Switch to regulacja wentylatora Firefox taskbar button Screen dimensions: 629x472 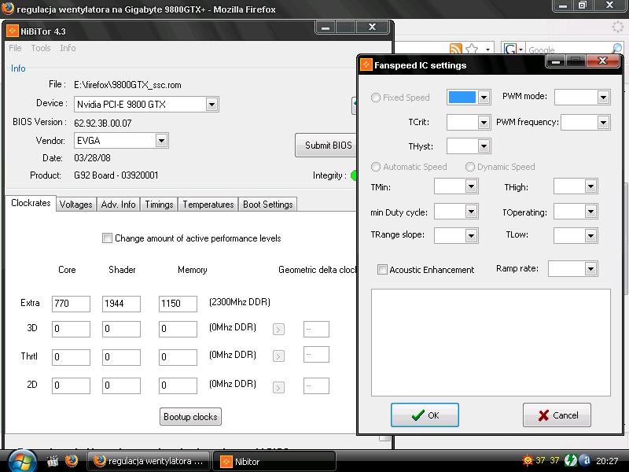[149, 461]
